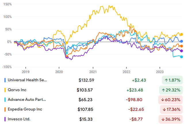Click the orange Expedia endpoint dot on chart
The height and width of the screenshot is (125, 187).
[182, 46]
